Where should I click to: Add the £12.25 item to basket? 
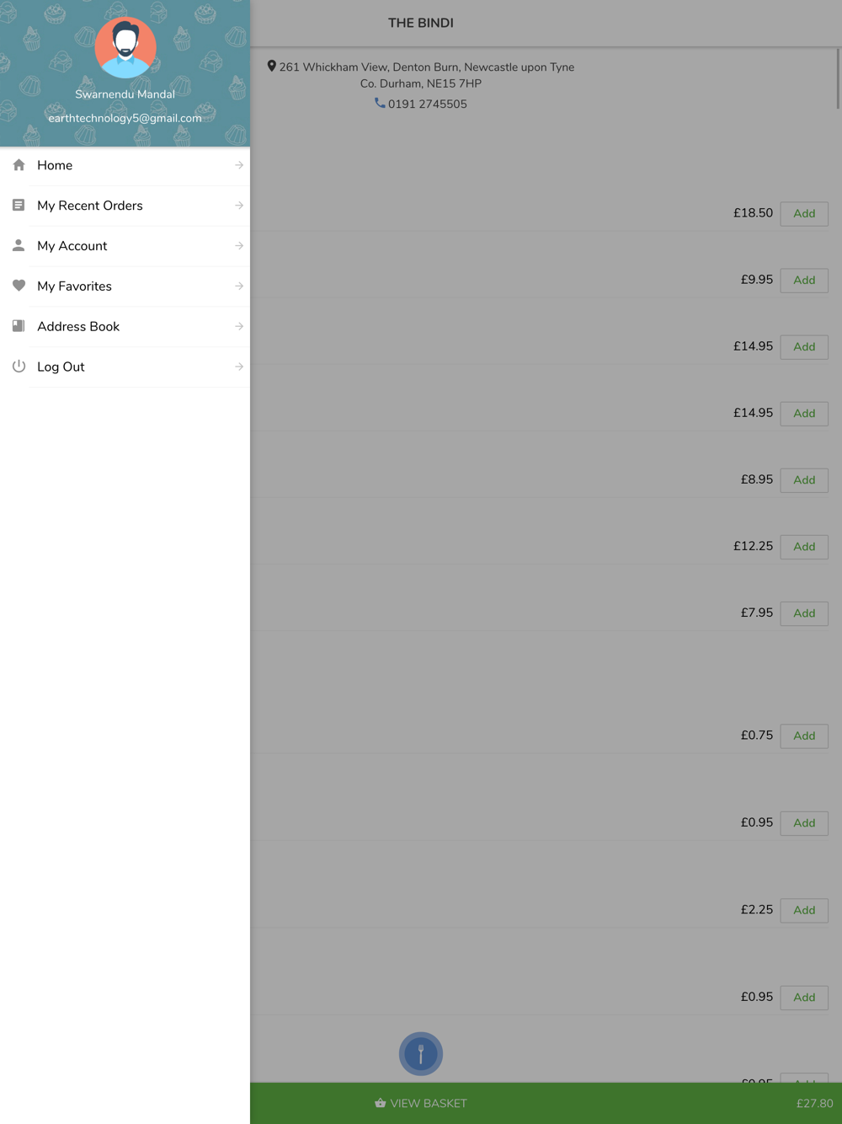coord(804,546)
